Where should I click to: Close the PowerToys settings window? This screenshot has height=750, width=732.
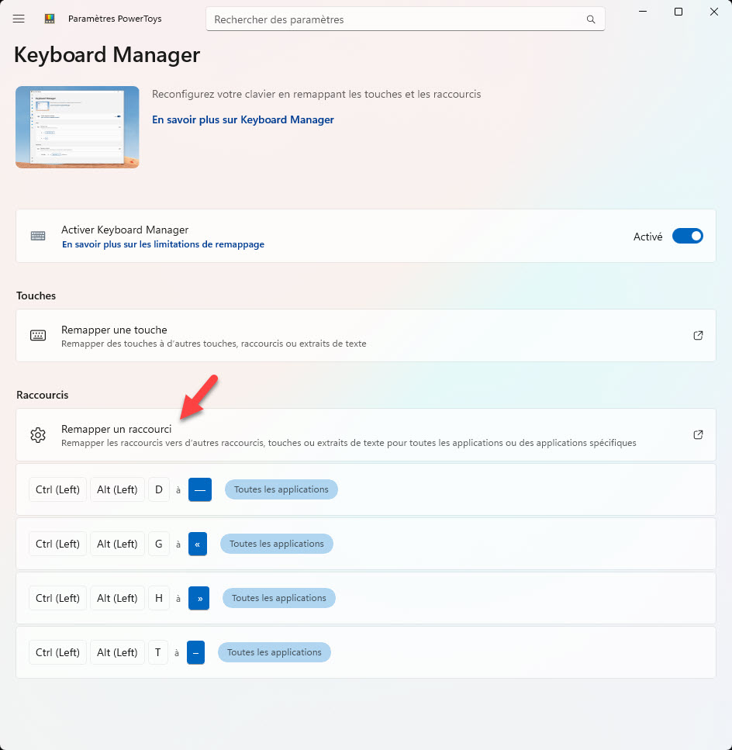(714, 12)
